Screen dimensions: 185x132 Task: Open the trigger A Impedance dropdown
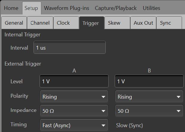(74, 111)
